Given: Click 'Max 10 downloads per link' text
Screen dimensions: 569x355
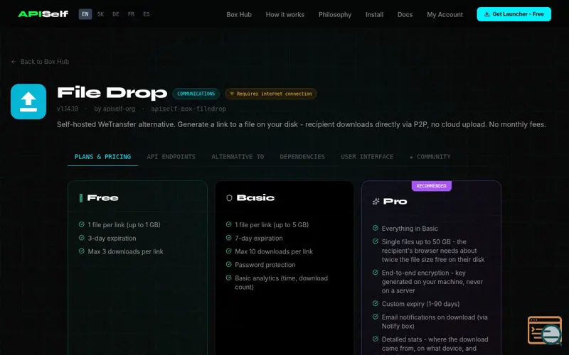Looking at the screenshot, I should pos(274,251).
